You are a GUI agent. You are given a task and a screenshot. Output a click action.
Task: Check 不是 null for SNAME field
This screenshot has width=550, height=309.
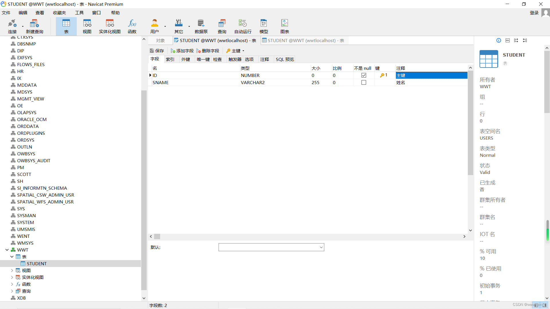coord(364,82)
